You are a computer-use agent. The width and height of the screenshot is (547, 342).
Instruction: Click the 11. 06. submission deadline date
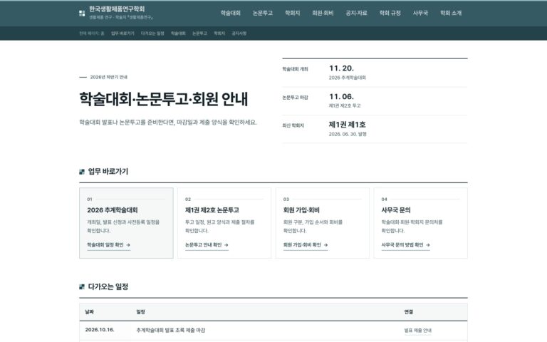[x=341, y=97]
